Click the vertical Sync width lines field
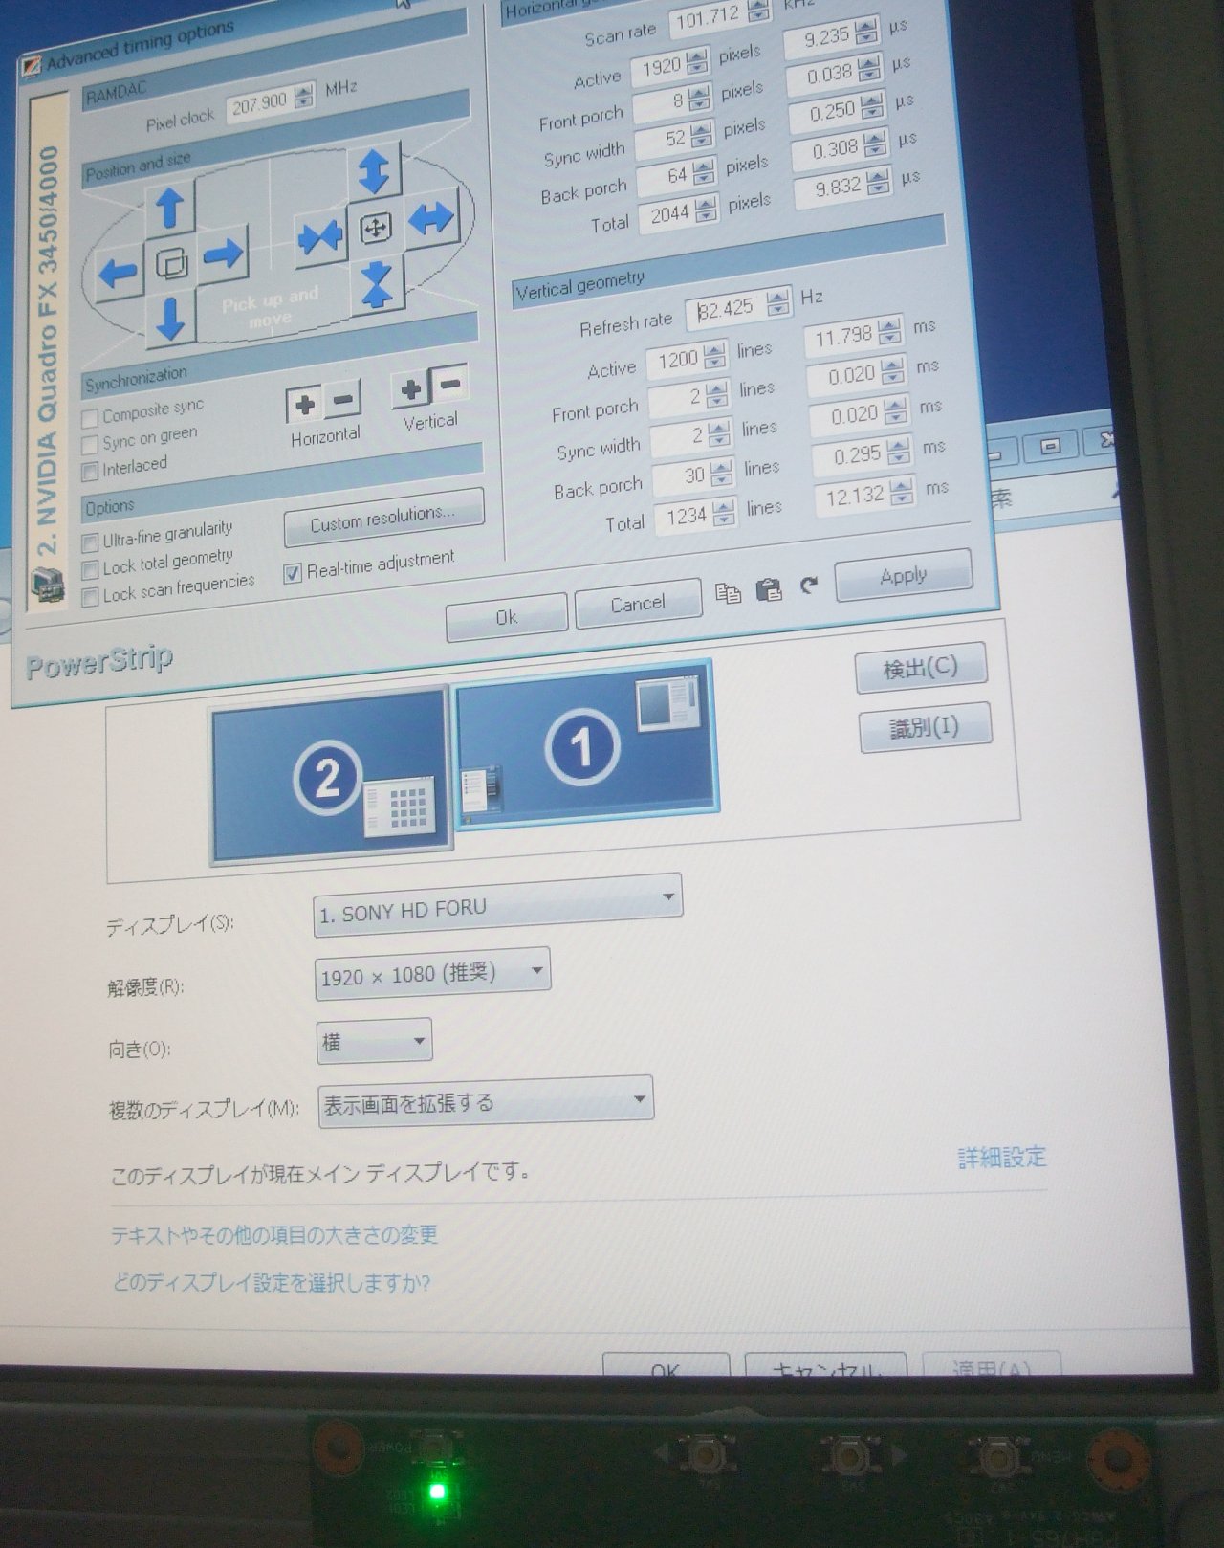1224x1548 pixels. pyautogui.click(x=680, y=438)
